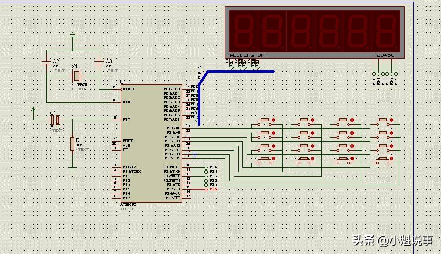Image resolution: width=441 pixels, height=254 pixels.
Task: Click the P2.0 terminal under the display digits
Action: click(374, 74)
